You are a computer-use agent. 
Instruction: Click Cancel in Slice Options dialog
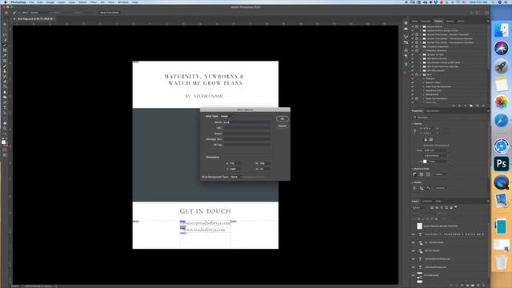pyautogui.click(x=282, y=126)
